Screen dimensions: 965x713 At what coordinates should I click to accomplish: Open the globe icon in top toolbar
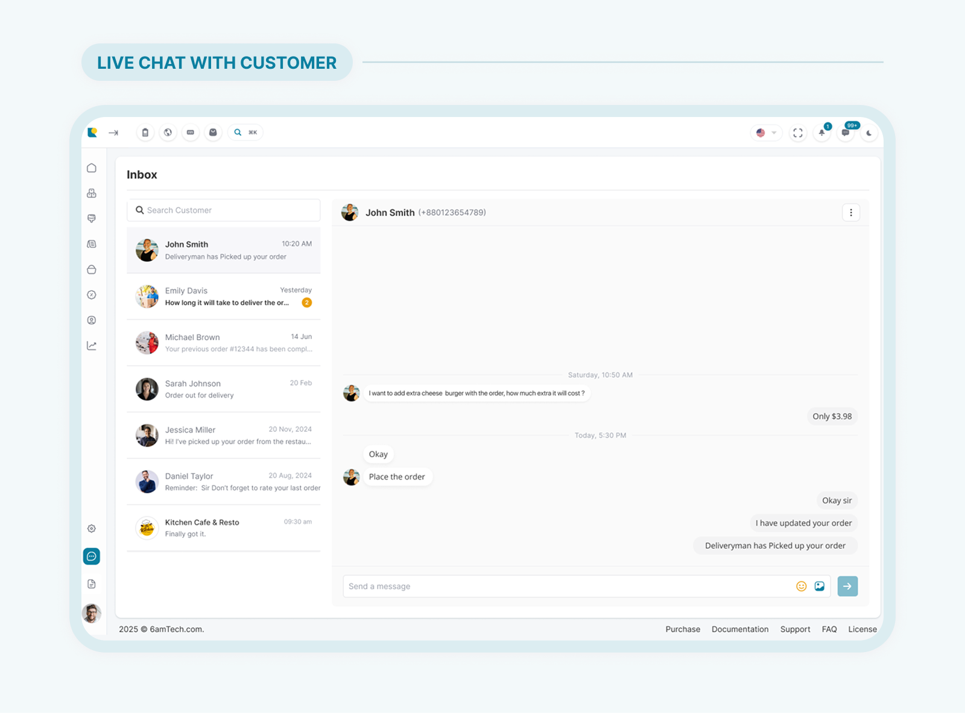(x=168, y=133)
